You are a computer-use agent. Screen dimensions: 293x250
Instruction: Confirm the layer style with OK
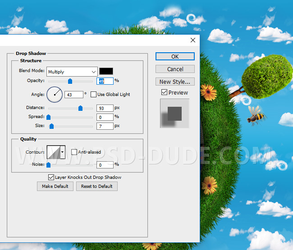175,56
